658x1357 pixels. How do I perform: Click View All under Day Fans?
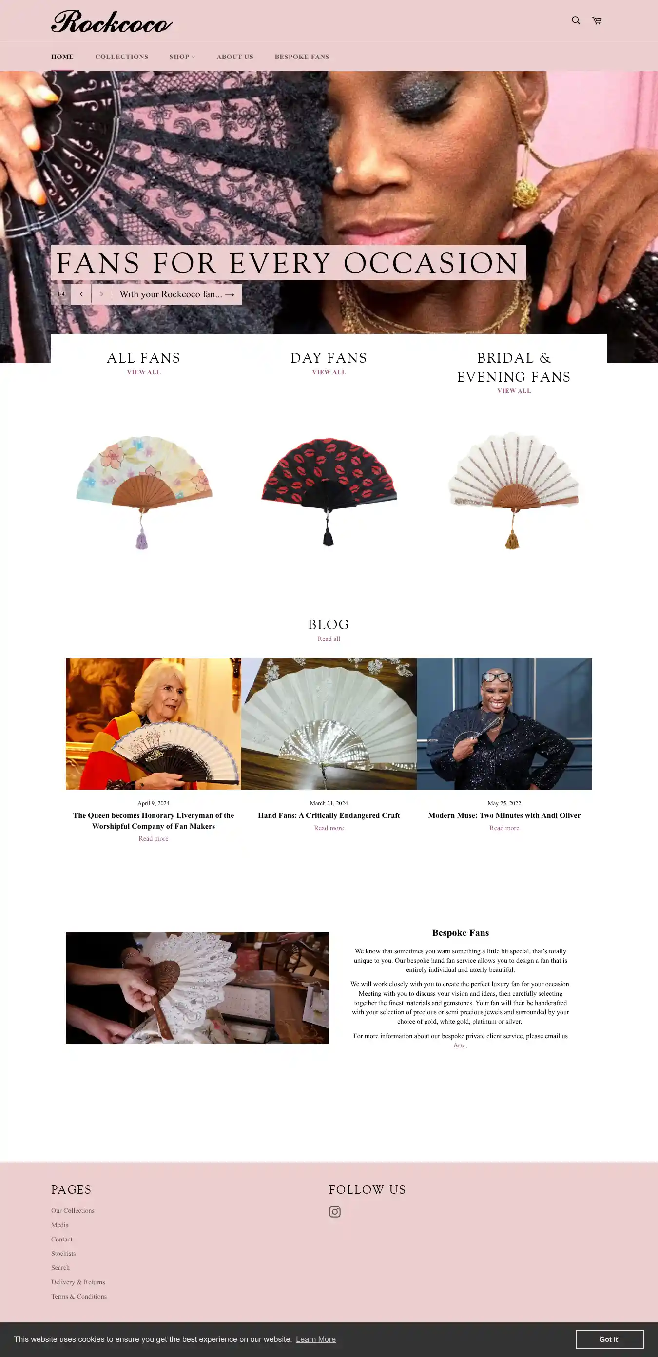(329, 372)
